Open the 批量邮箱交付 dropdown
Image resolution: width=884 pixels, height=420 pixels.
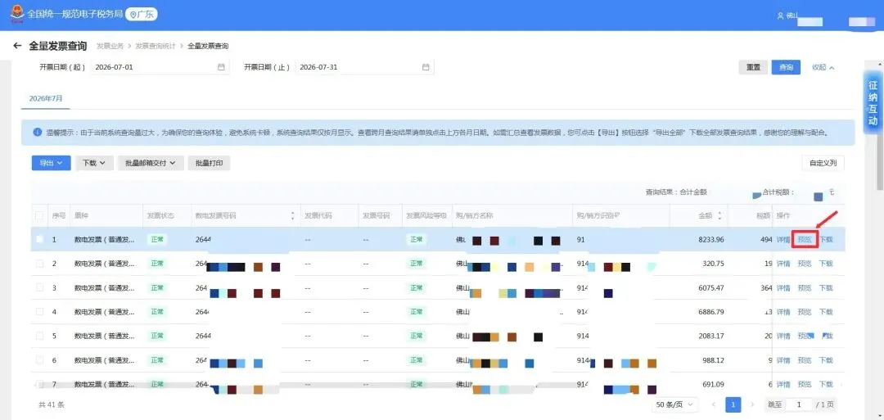tap(151, 163)
